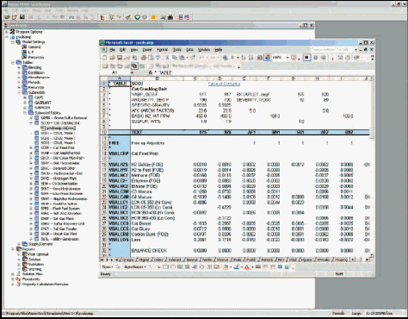Expand the Blending tables folder

(x=19, y=67)
